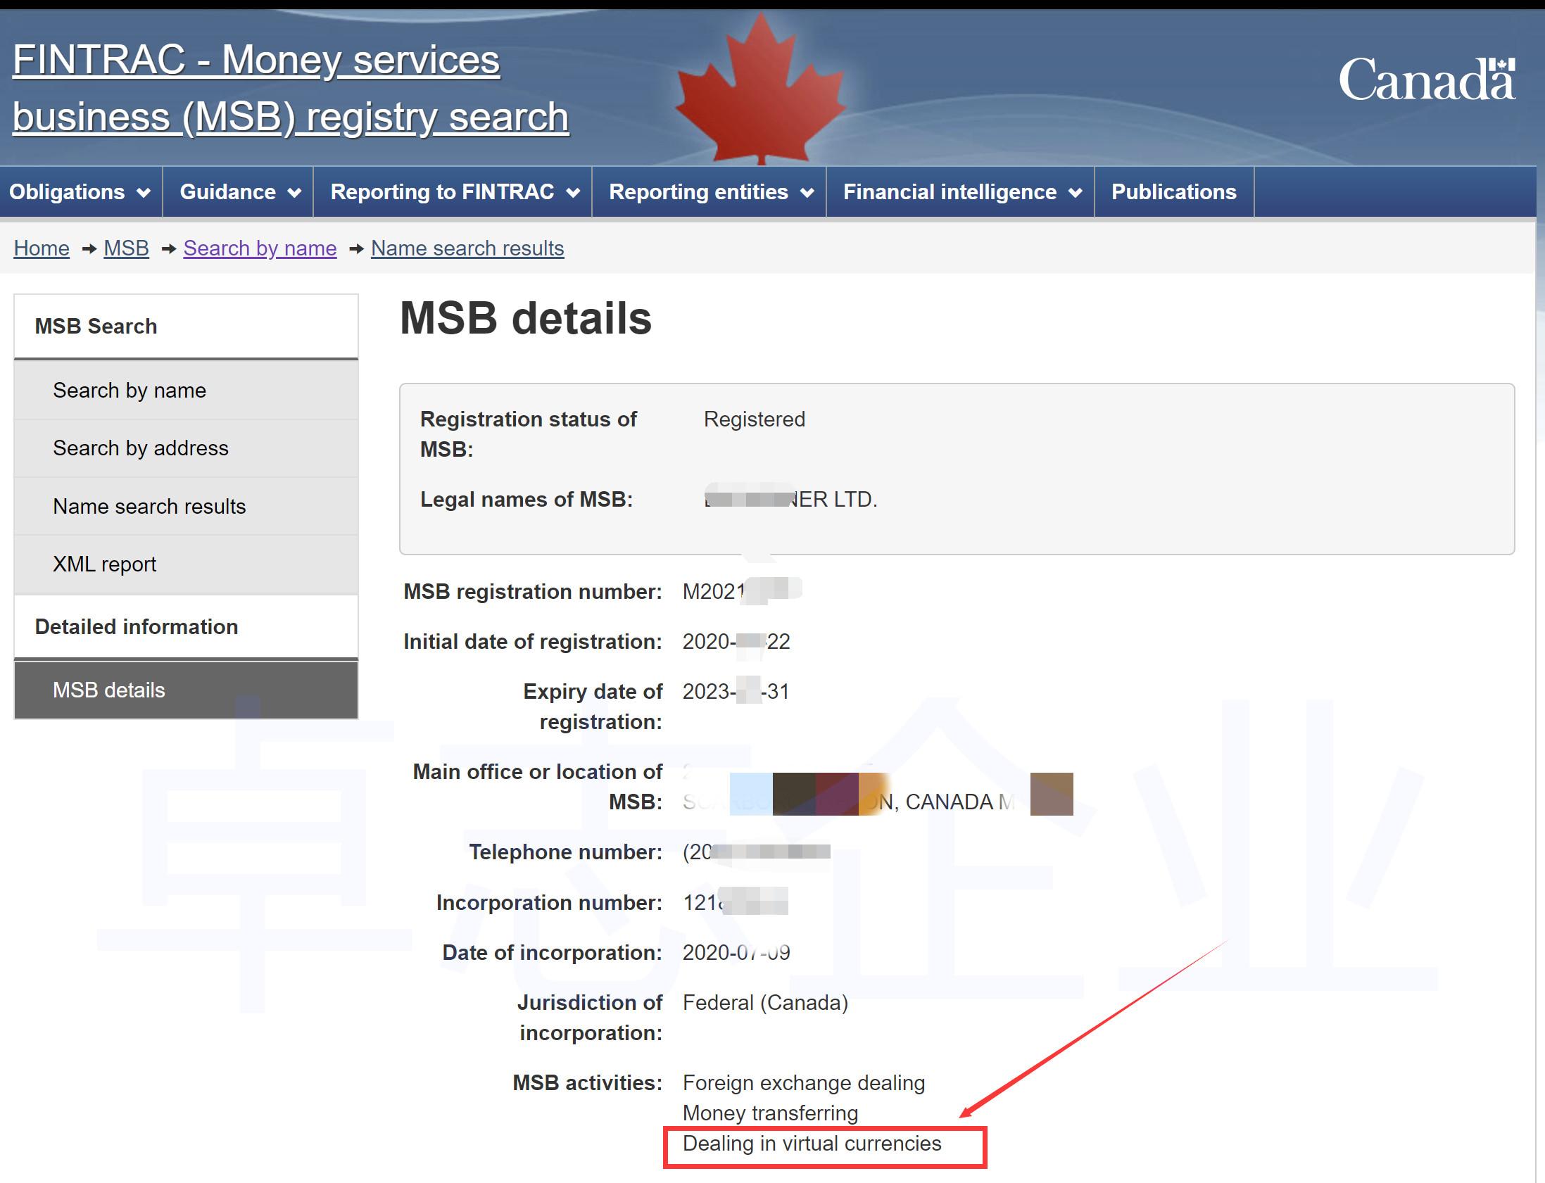
Task: Click the Canada wordmark logo
Action: [1427, 80]
